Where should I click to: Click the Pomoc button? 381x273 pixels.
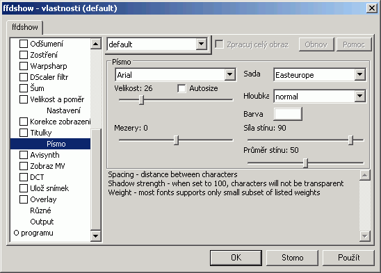(x=354, y=44)
